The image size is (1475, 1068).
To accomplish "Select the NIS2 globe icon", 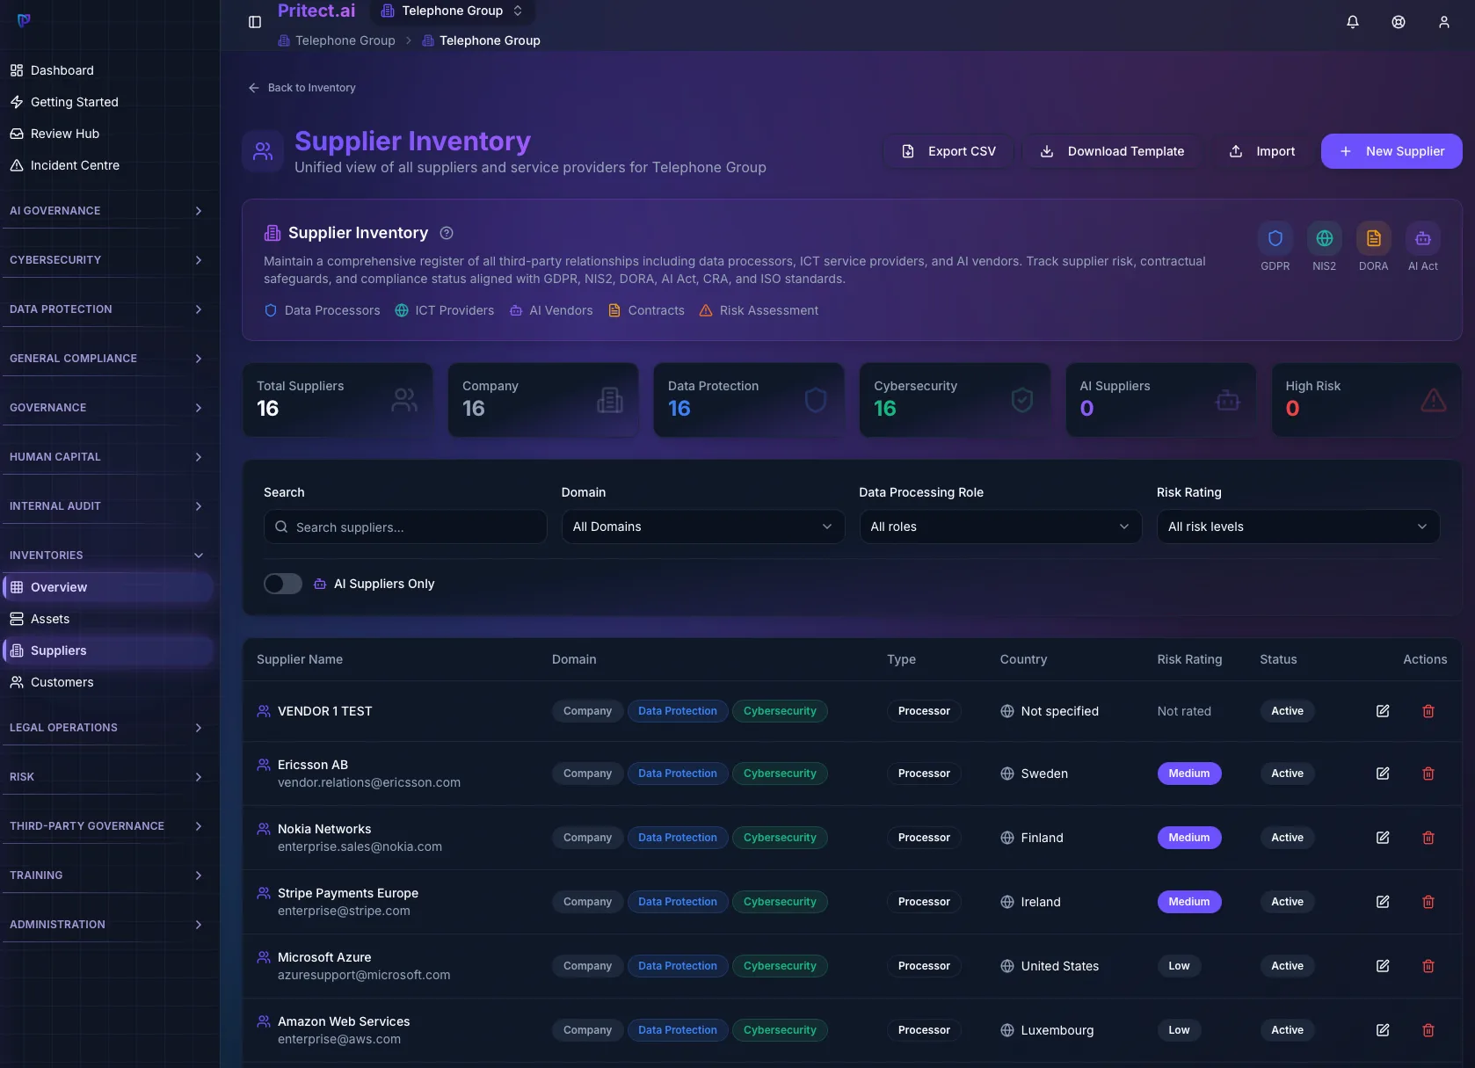I will 1325,238.
